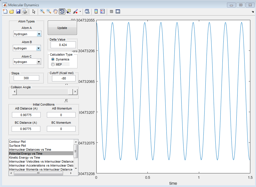The width and height of the screenshot is (256, 187).
Task: Select the Zoom Out magnifier tool
Action: click(x=49, y=11)
